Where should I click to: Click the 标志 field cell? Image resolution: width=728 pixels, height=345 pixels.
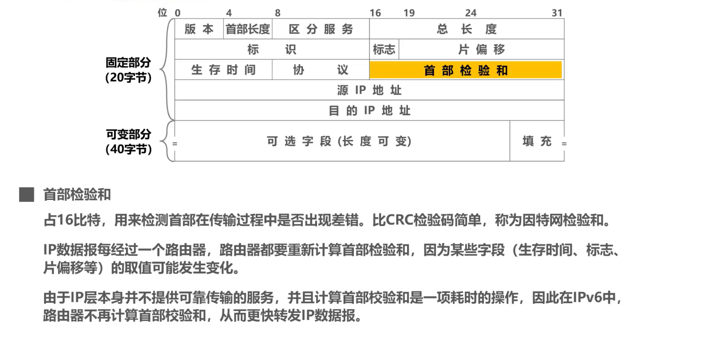[x=384, y=49]
